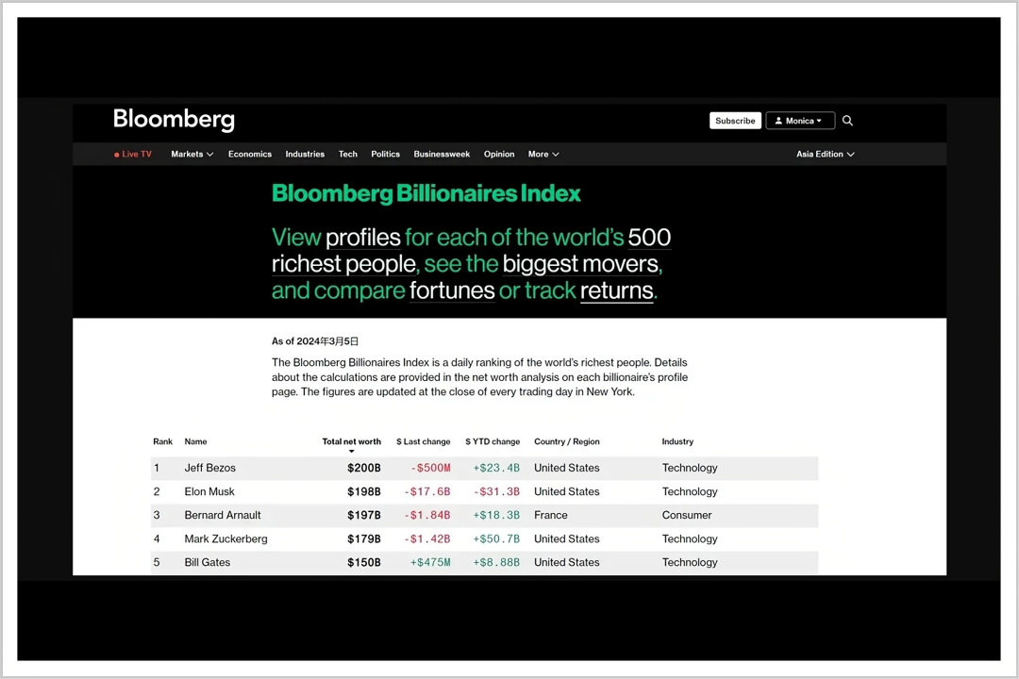This screenshot has height=679, width=1019.
Task: Open Bill Gates profile
Action: [208, 563]
